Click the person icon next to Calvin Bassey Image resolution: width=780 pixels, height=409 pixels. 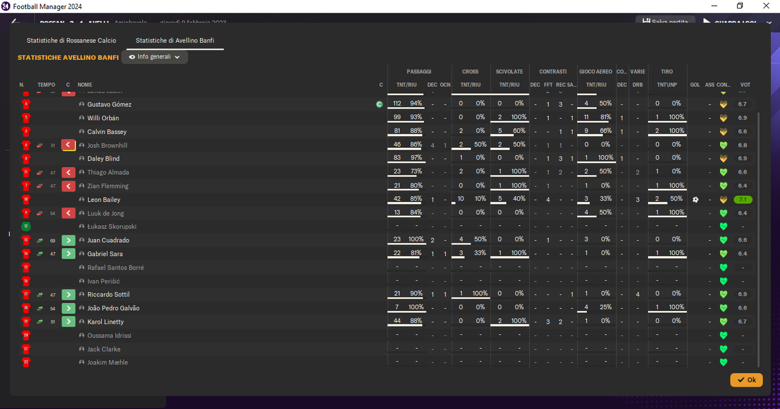point(82,131)
